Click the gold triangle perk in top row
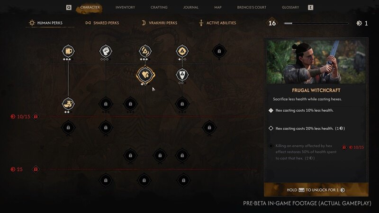Viewport: 379px width, 213px height. (x=182, y=51)
